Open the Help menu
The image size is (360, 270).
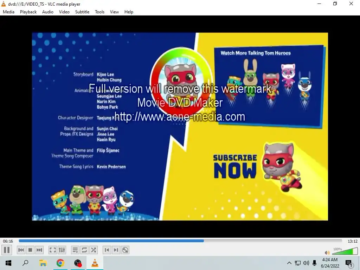(x=129, y=12)
